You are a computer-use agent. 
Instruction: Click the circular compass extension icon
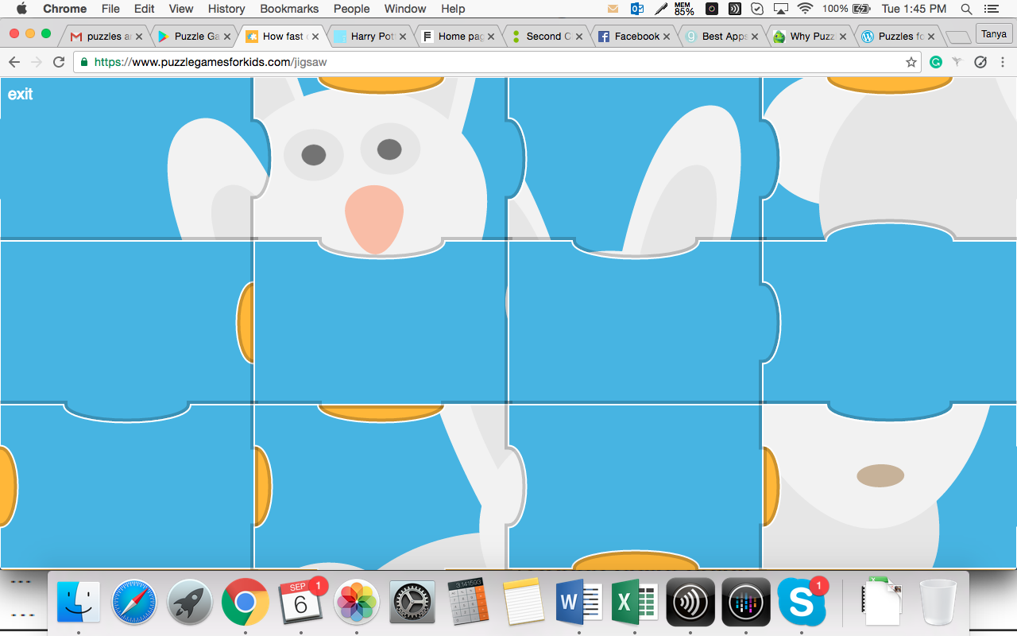click(980, 62)
